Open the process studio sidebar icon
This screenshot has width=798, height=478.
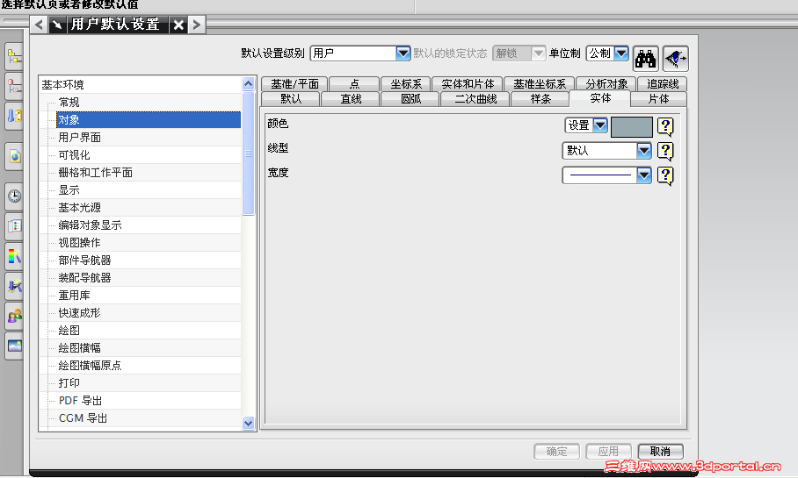click(14, 286)
